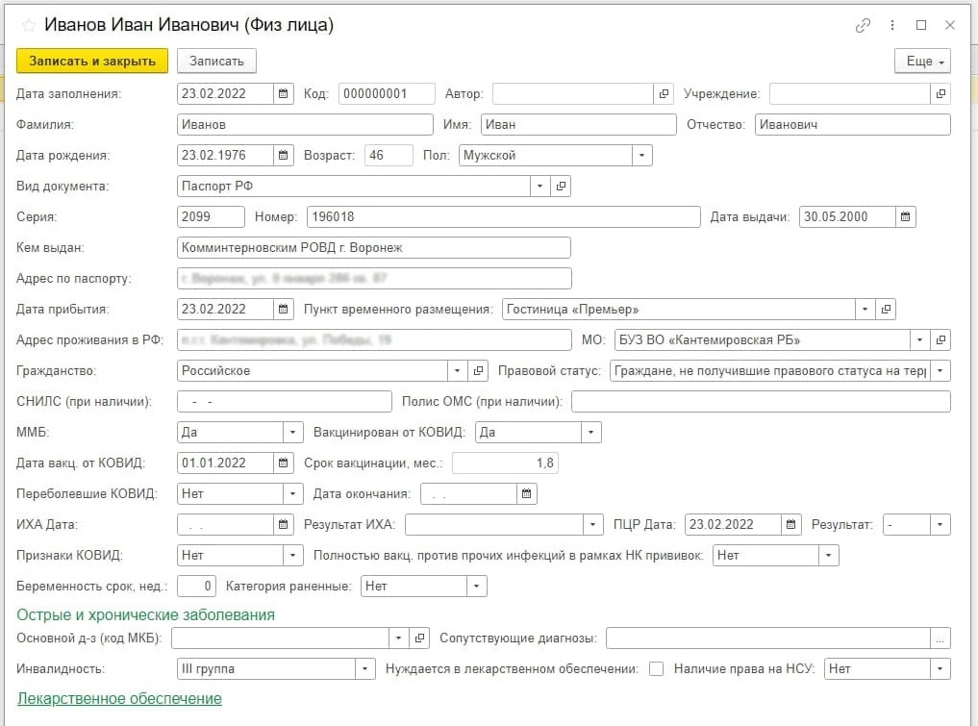Click Срок вакцинации, мес. field
The image size is (978, 726).
[505, 463]
